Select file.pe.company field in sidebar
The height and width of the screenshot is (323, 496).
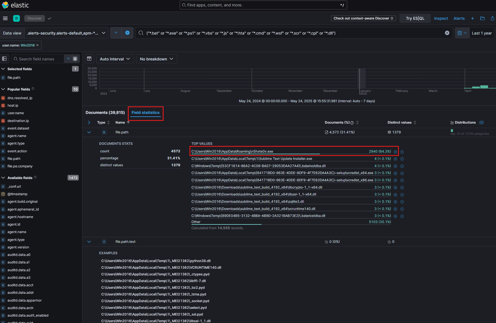point(20,166)
